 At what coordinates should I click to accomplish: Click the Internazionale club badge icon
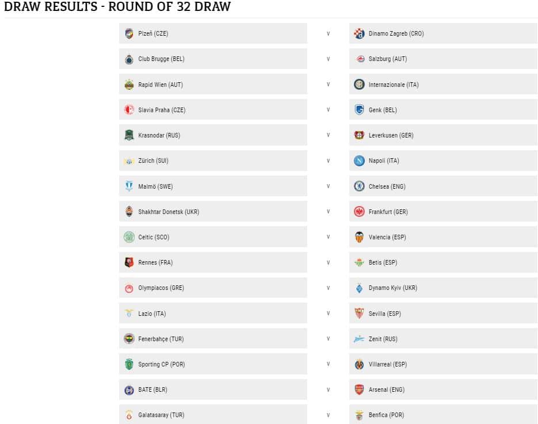click(x=359, y=85)
